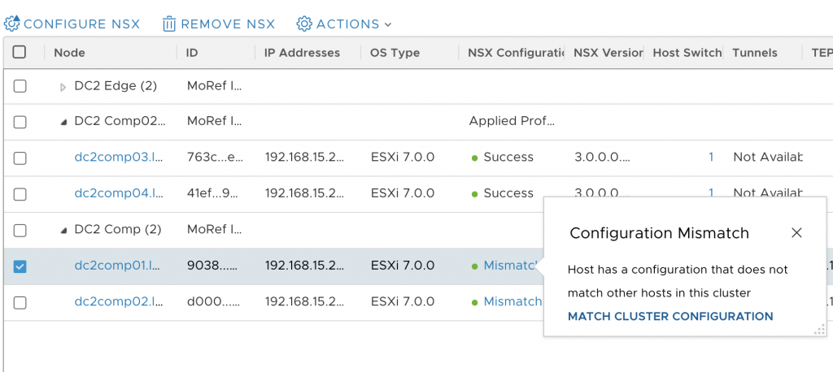Check the DC2 Edge (2) row checkbox
Viewport: 833px width, 372px height.
tap(20, 86)
